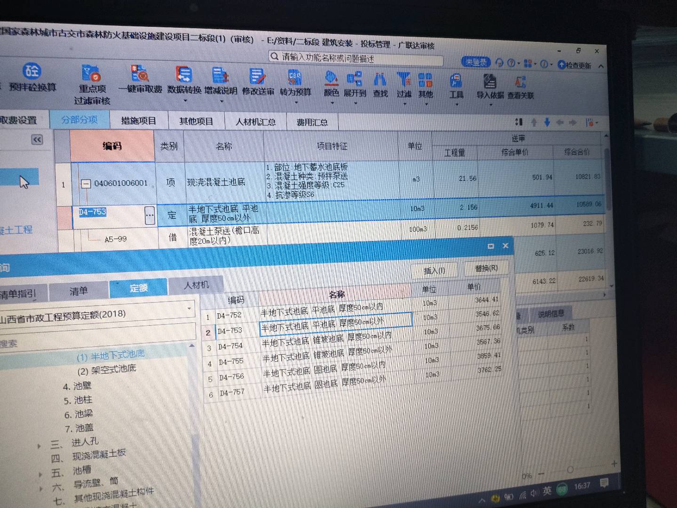Screen dimensions: 677x508
Task: Click the taskbar volume icon
Action: 534,493
